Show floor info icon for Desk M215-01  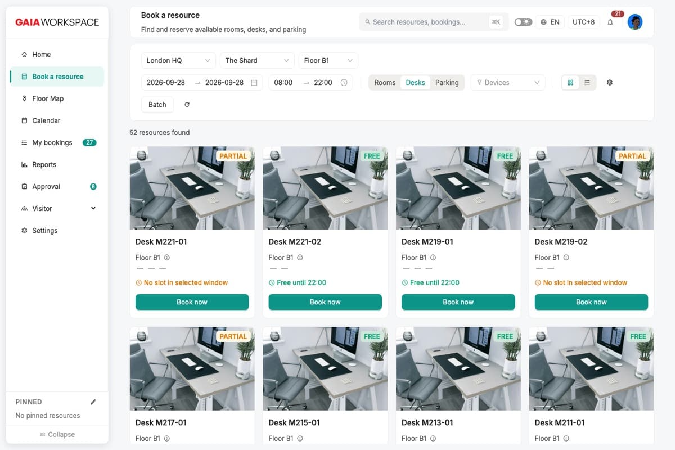tap(300, 438)
